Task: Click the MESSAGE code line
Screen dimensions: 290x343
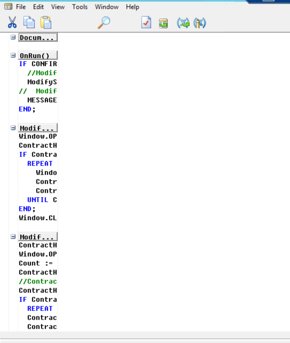Action: (x=42, y=100)
